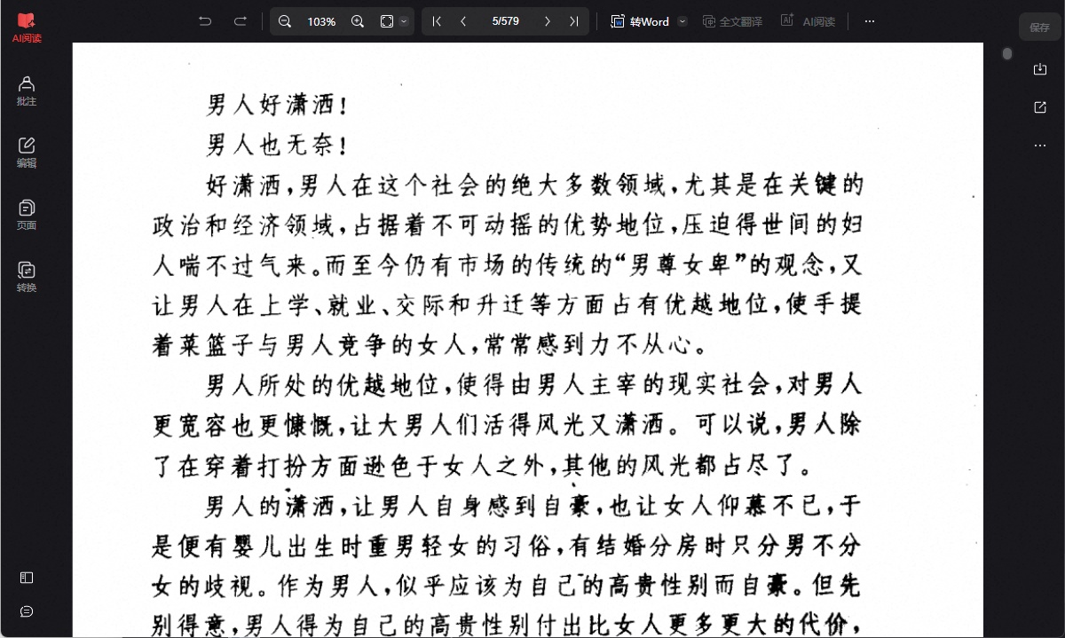Click the 5/579 page number field
This screenshot has height=638, width=1065.
(505, 21)
